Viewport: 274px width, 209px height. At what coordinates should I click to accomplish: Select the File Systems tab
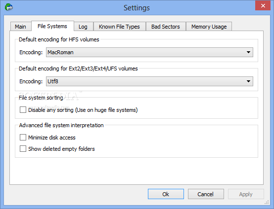pos(52,26)
